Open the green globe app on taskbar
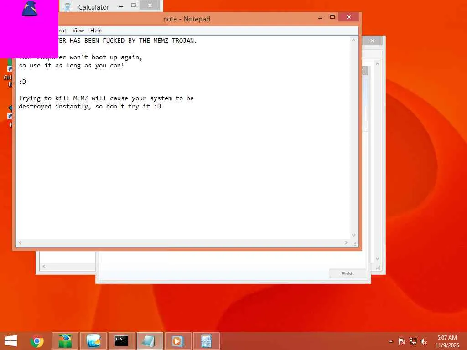 click(x=65, y=341)
